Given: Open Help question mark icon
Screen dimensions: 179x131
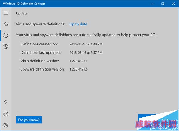Looking at the screenshot, I should pyautogui.click(x=6, y=103).
